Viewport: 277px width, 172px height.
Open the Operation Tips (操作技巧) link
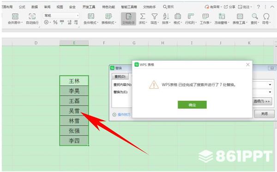(x=124, y=115)
